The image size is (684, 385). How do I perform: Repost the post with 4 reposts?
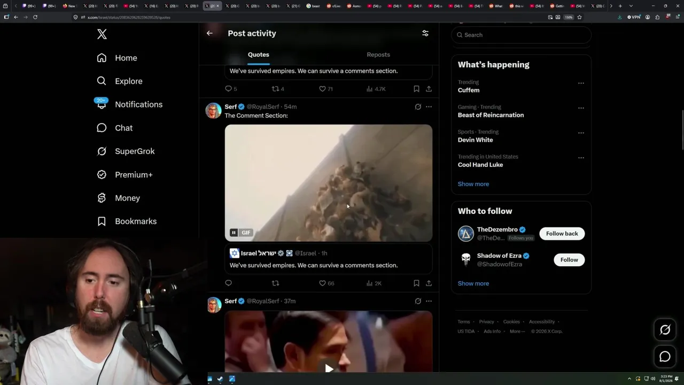click(x=278, y=89)
